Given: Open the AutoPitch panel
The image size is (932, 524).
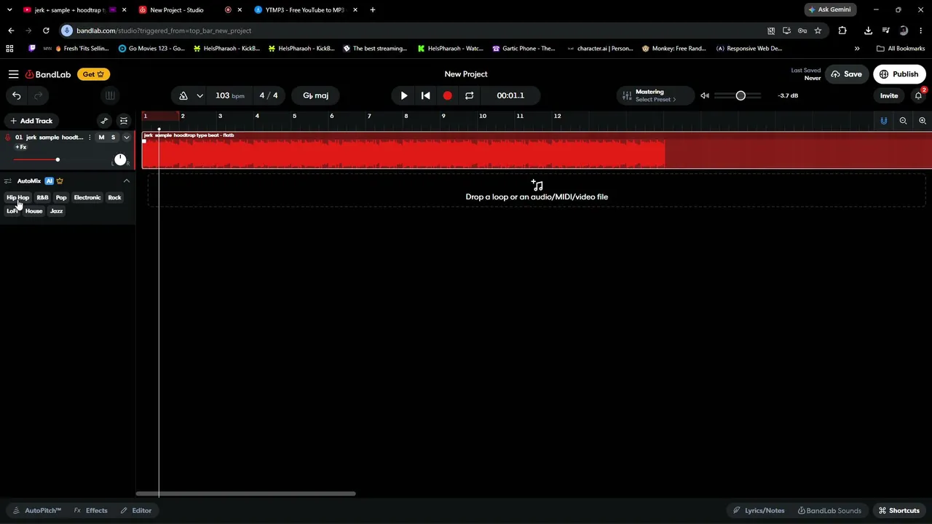Looking at the screenshot, I should click(x=37, y=510).
